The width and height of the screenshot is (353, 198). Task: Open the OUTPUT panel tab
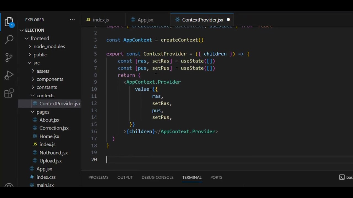[x=125, y=177]
